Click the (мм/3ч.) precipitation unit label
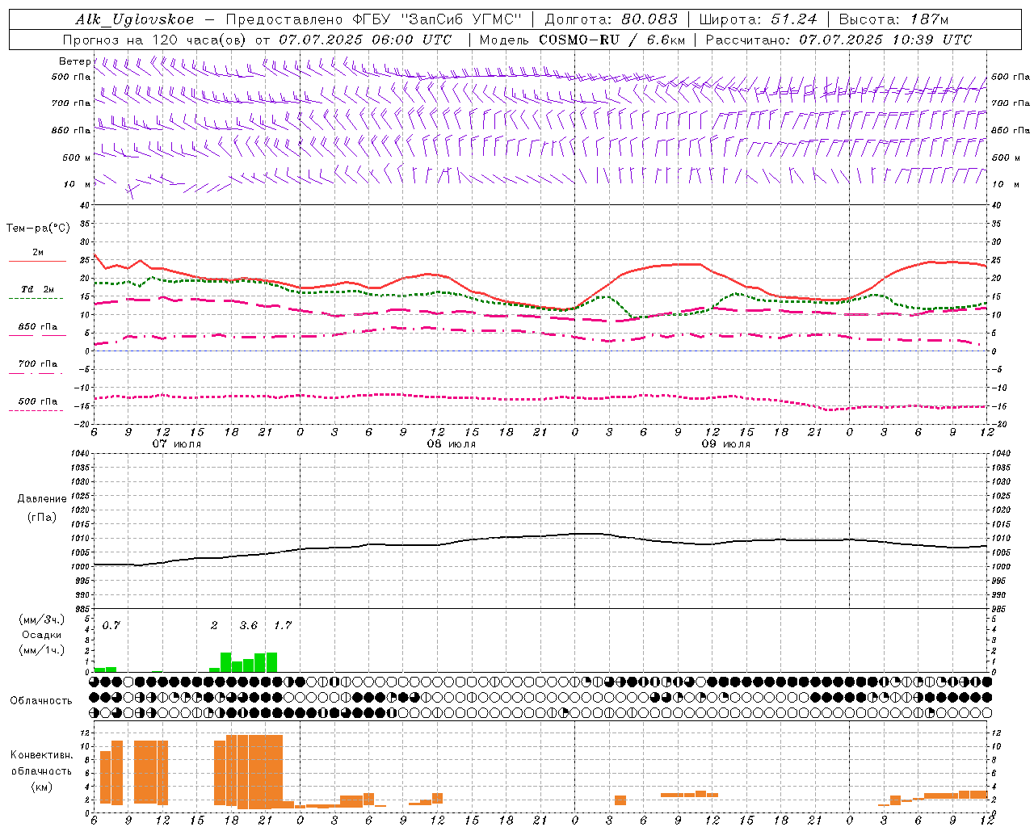Image resolution: width=1034 pixels, height=827 pixels. tap(41, 620)
